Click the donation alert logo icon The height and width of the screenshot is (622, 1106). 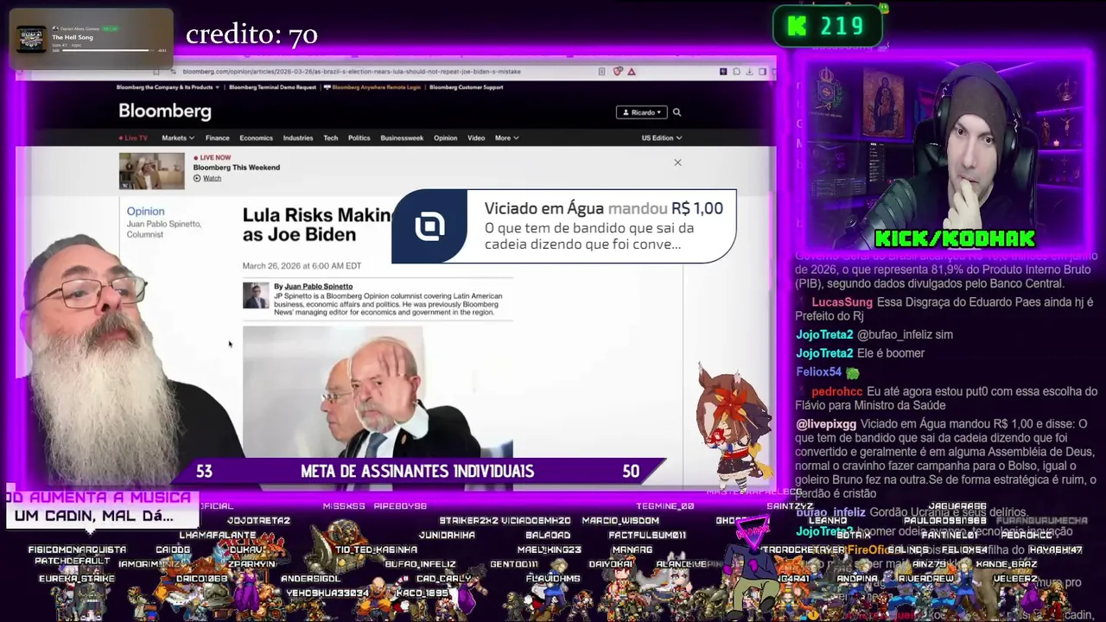click(x=429, y=226)
